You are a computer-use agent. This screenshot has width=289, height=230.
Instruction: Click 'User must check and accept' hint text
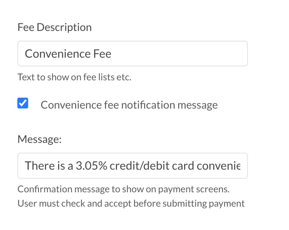72,204
